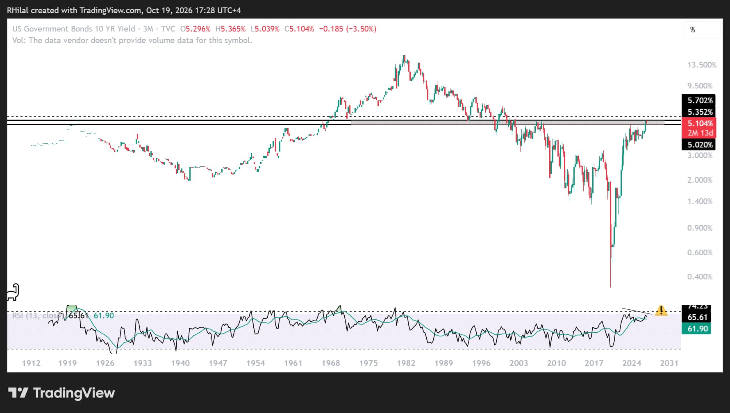The height and width of the screenshot is (413, 730).
Task: Click the open value O5.296%
Action: point(196,29)
